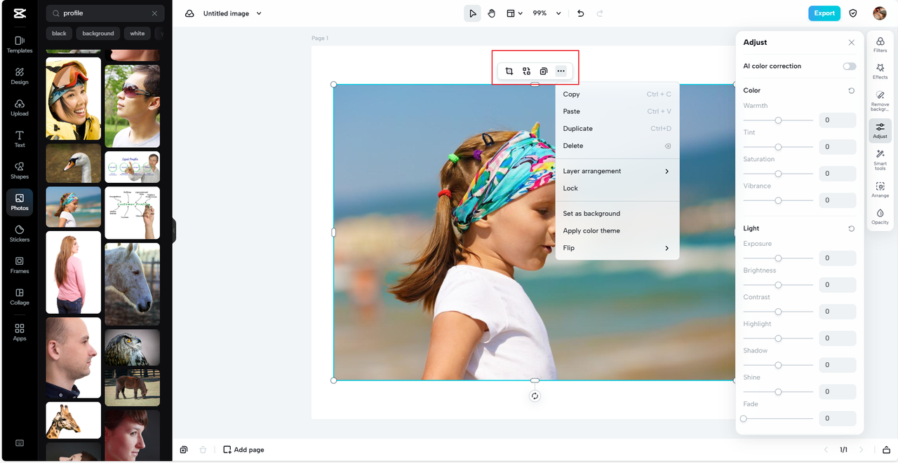Open the Templates sidebar panel
Screen dimensions: 898x463
click(20, 44)
